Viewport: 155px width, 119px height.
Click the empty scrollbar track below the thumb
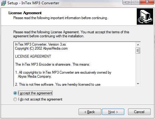[138, 68]
